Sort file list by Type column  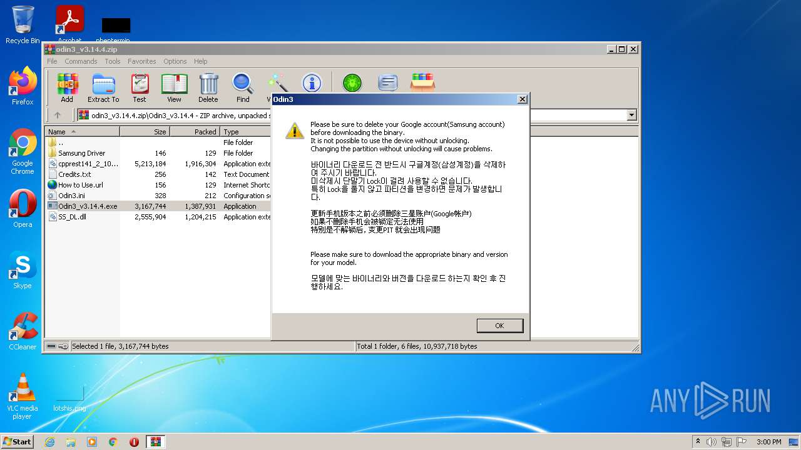[x=246, y=132]
